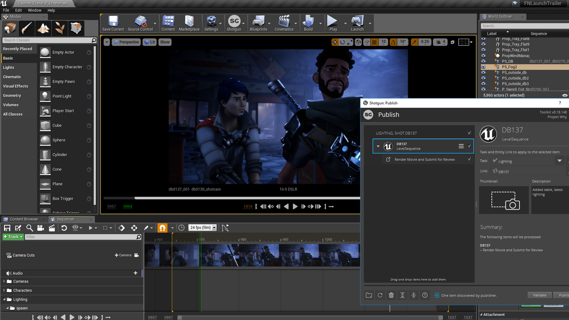This screenshot has width=569, height=320.
Task: Click the Sequencer curve editor icon
Action: [225, 228]
